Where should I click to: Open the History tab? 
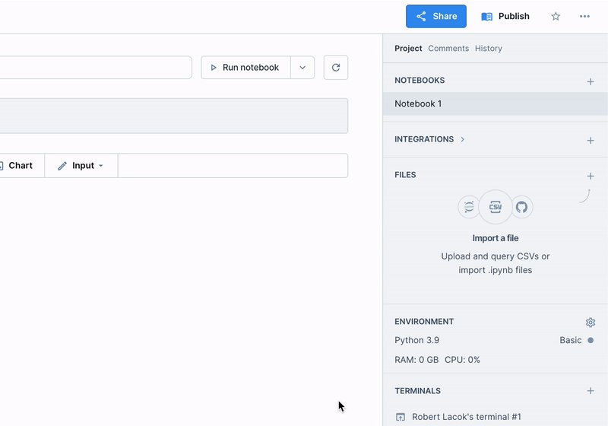point(488,48)
